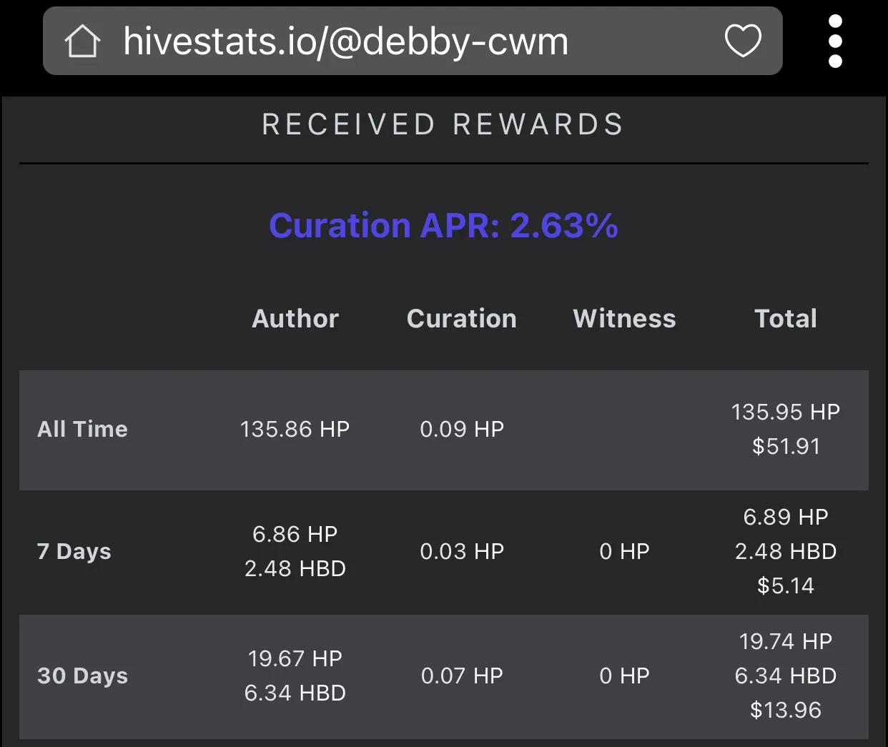Click the Curation APR 2.63% heading
888x747 pixels.
(x=443, y=226)
